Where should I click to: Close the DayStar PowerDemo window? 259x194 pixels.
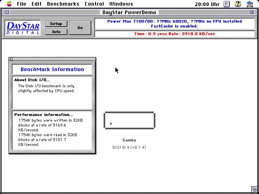(x=7, y=13)
